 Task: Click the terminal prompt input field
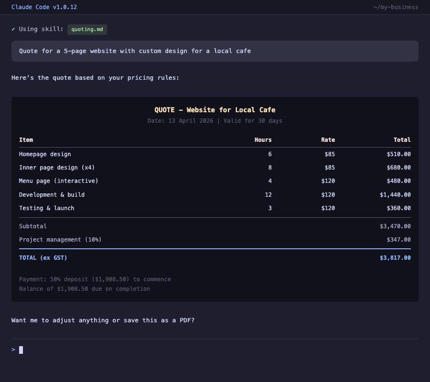tap(215, 350)
